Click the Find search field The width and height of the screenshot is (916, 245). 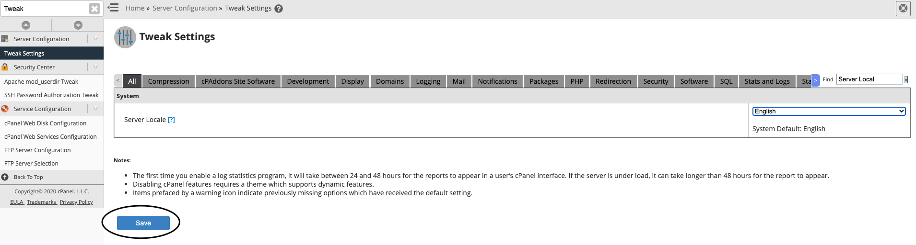point(869,79)
